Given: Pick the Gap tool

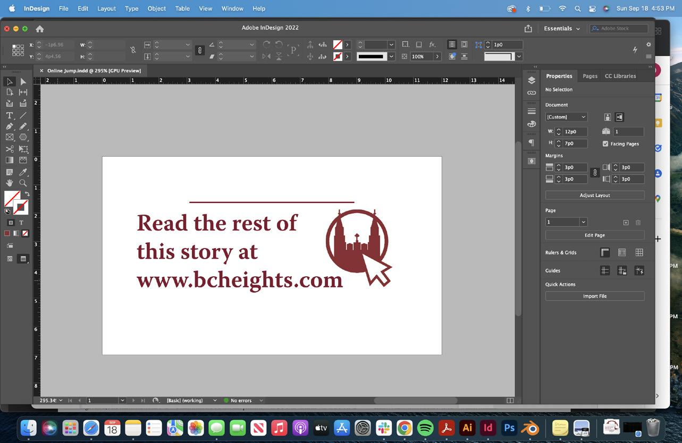Looking at the screenshot, I should click(x=23, y=92).
